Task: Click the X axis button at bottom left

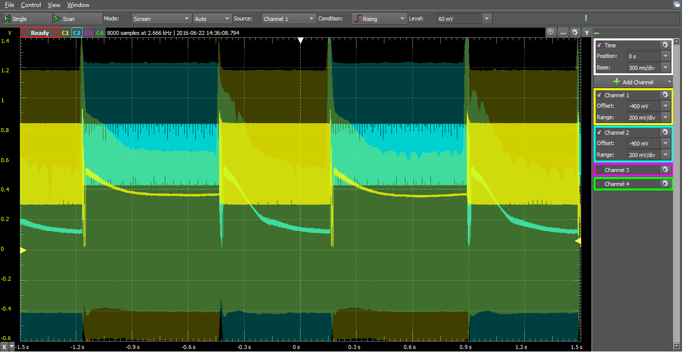Action: 4,347
